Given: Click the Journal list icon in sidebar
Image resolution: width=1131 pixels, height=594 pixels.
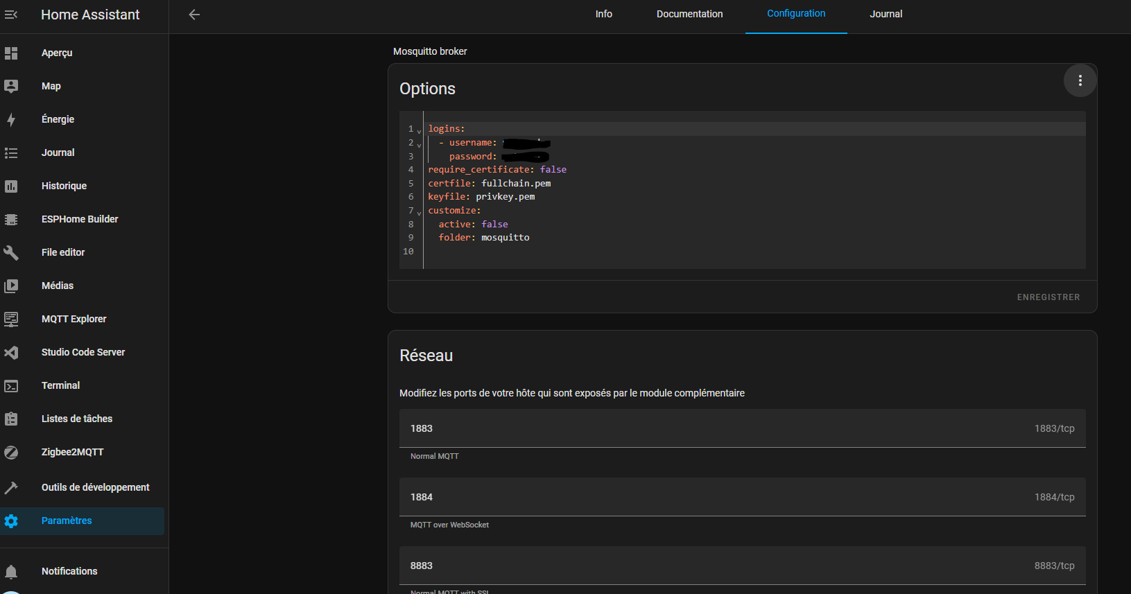Looking at the screenshot, I should point(11,153).
